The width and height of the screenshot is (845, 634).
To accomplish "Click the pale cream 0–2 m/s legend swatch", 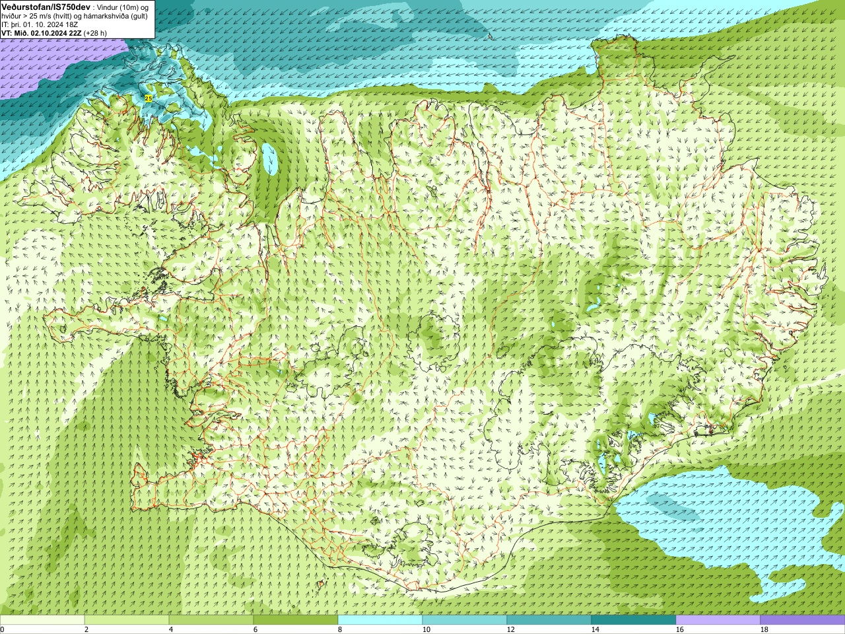I will 42,620.
